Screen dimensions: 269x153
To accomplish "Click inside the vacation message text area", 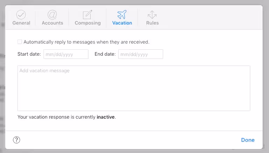I will pos(134,88).
